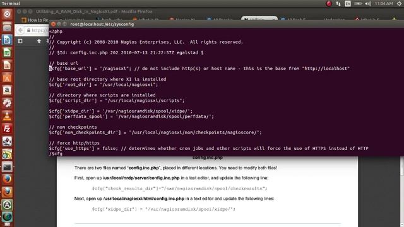Launch VLC media player from dock
The image size is (404, 227).
(7, 116)
